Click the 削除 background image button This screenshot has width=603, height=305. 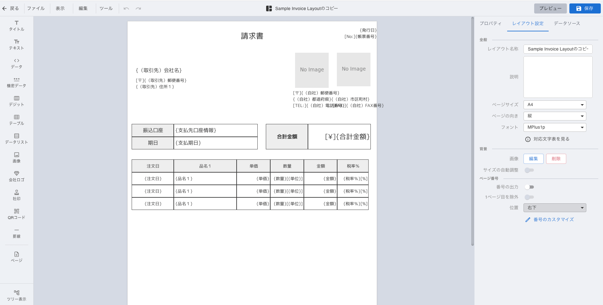tap(556, 159)
